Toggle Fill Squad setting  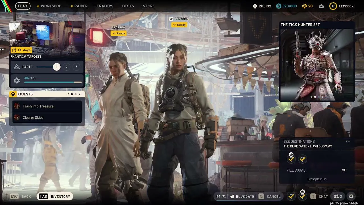[317, 170]
